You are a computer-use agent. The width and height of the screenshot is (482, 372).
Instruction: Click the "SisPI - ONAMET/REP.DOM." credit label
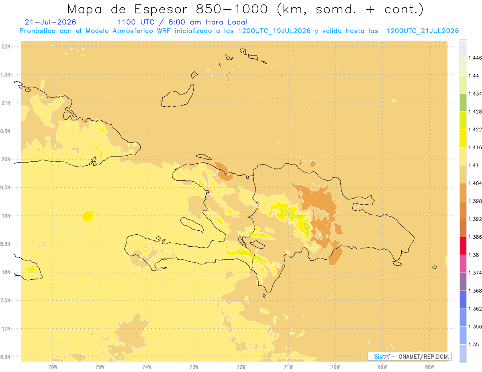[409, 356]
